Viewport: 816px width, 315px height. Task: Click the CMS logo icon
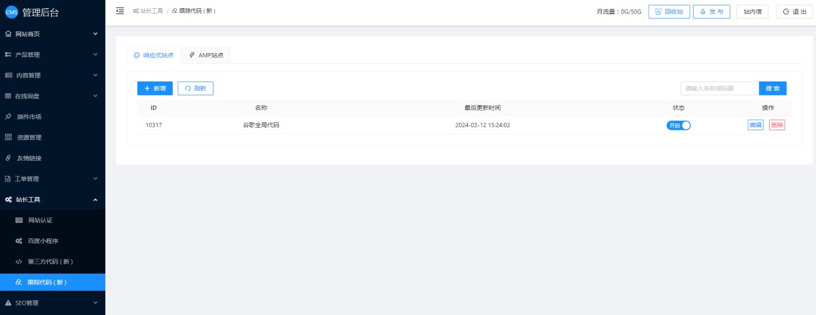(x=11, y=12)
